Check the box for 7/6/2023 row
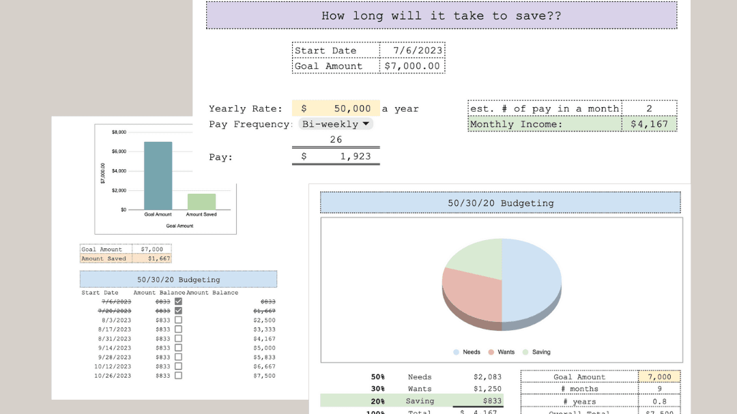The height and width of the screenshot is (414, 737). (178, 301)
